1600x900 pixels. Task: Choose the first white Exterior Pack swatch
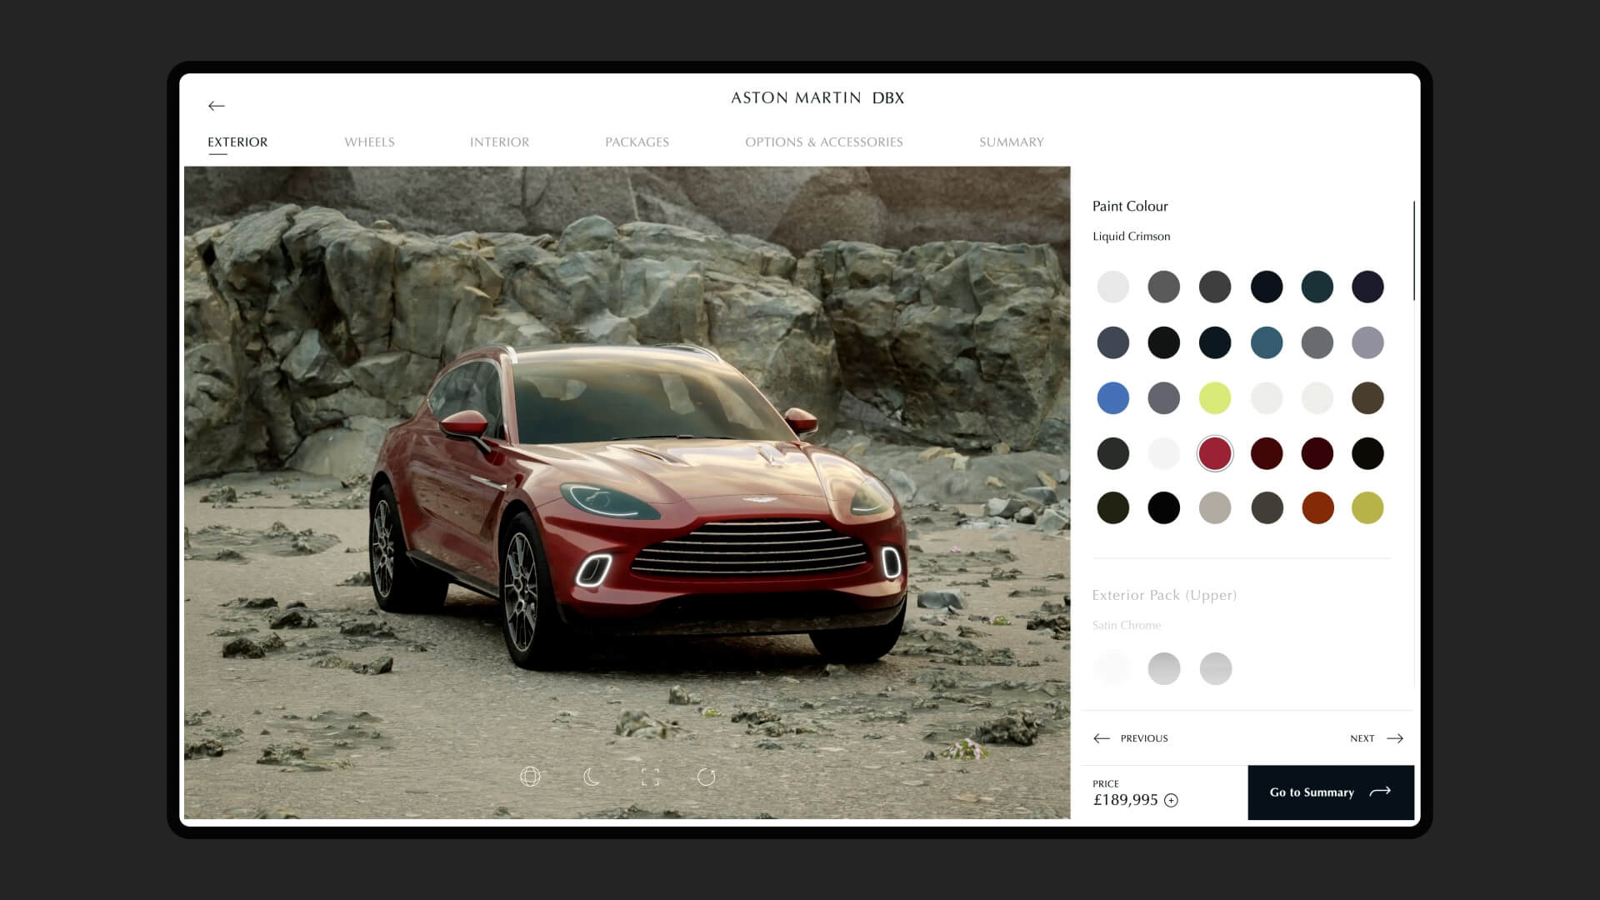point(1113,668)
